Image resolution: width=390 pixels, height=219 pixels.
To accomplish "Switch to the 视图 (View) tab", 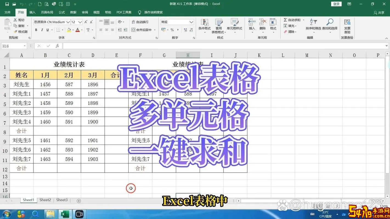I will (x=96, y=12).
